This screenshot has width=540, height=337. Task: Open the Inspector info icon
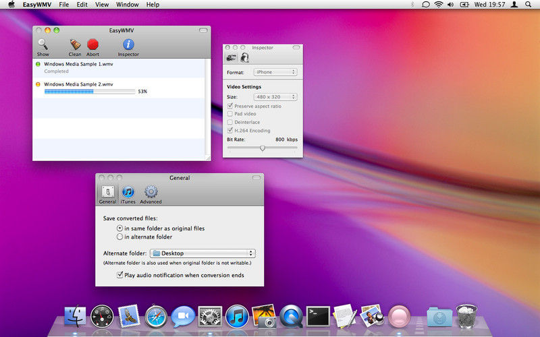(x=128, y=44)
